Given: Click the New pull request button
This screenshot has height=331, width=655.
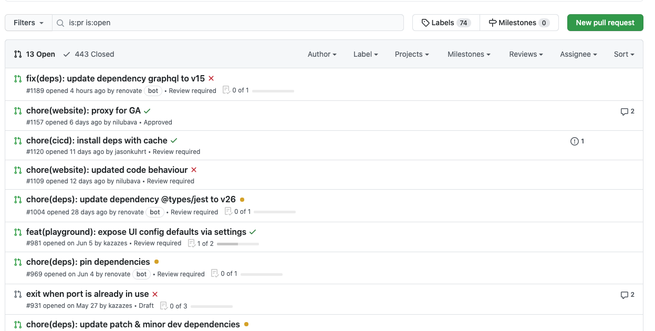Looking at the screenshot, I should (605, 23).
